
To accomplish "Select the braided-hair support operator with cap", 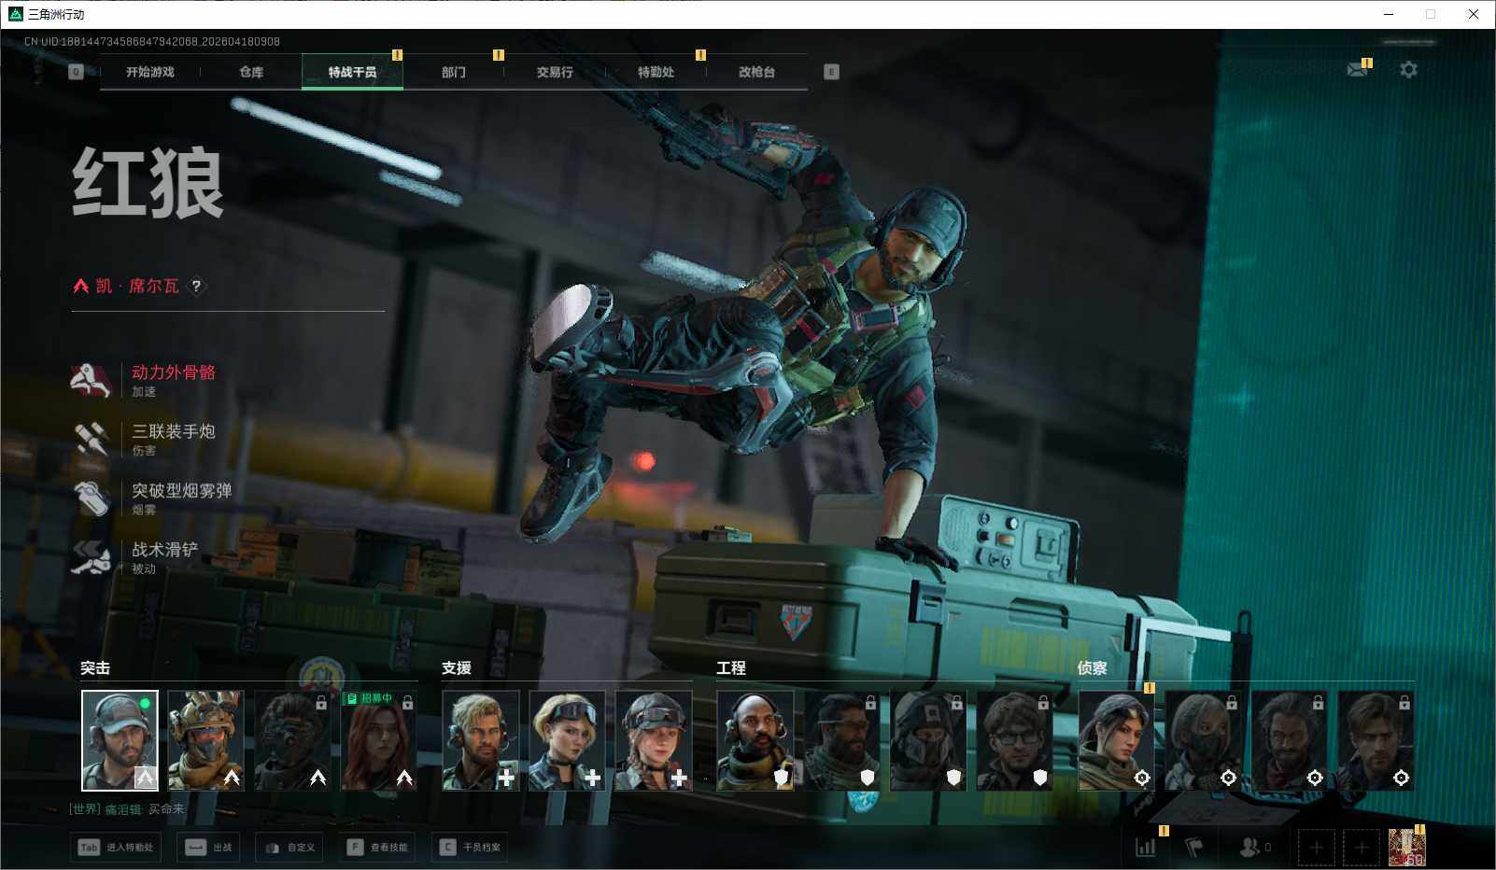I will 654,740.
